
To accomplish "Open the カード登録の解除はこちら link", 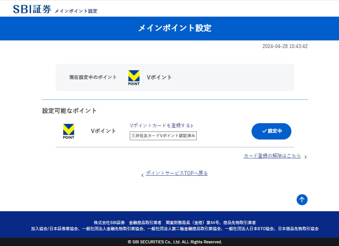I will tap(272, 156).
